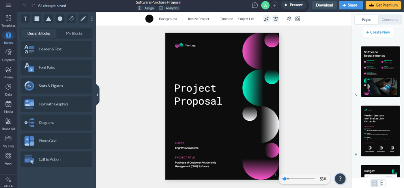Open Call to Action design block

pyautogui.click(x=56, y=159)
